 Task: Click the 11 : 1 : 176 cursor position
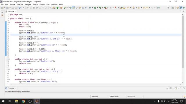pos(131,96)
